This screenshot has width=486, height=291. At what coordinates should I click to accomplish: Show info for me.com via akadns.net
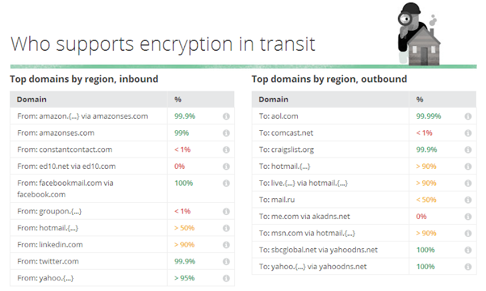click(x=468, y=217)
